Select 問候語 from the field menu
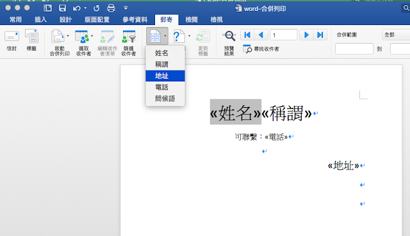410x236 pixels. (x=165, y=99)
